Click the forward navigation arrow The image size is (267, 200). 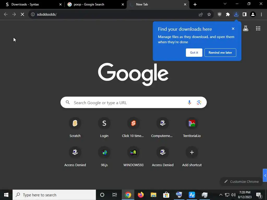pyautogui.click(x=14, y=15)
